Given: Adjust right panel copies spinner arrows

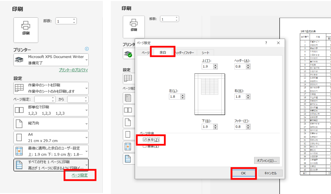Looking at the screenshot, I should 177,19.
